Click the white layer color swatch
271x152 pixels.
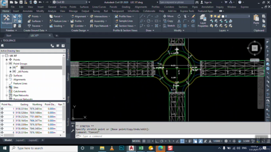[223, 16]
